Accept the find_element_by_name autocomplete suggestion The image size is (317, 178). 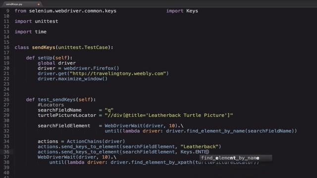tap(236, 158)
